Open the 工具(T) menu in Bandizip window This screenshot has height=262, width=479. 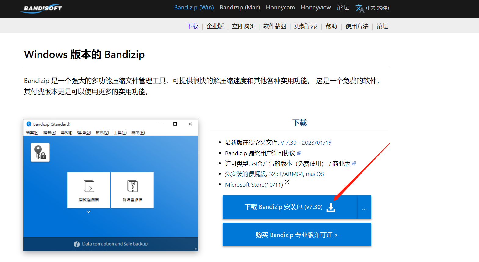point(120,132)
